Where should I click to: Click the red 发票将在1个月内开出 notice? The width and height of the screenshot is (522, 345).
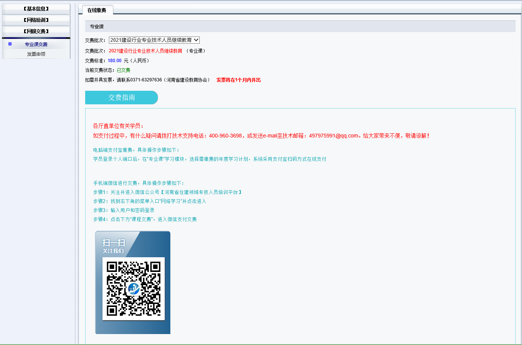tap(239, 80)
